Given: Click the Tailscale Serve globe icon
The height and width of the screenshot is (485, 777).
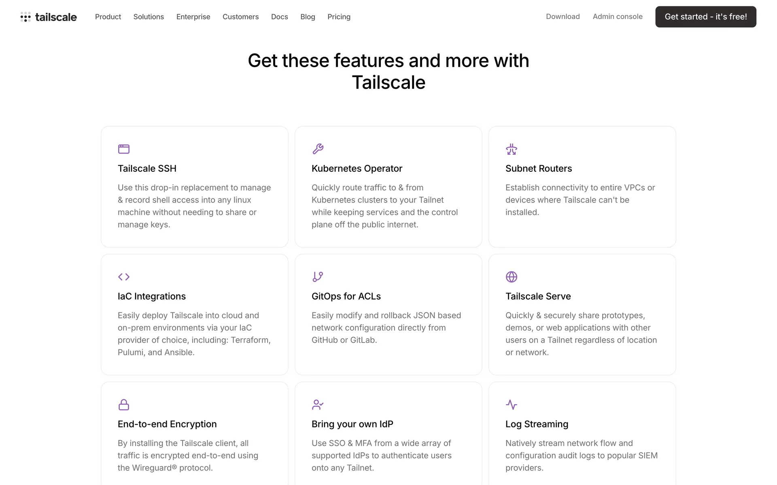Looking at the screenshot, I should 512,277.
